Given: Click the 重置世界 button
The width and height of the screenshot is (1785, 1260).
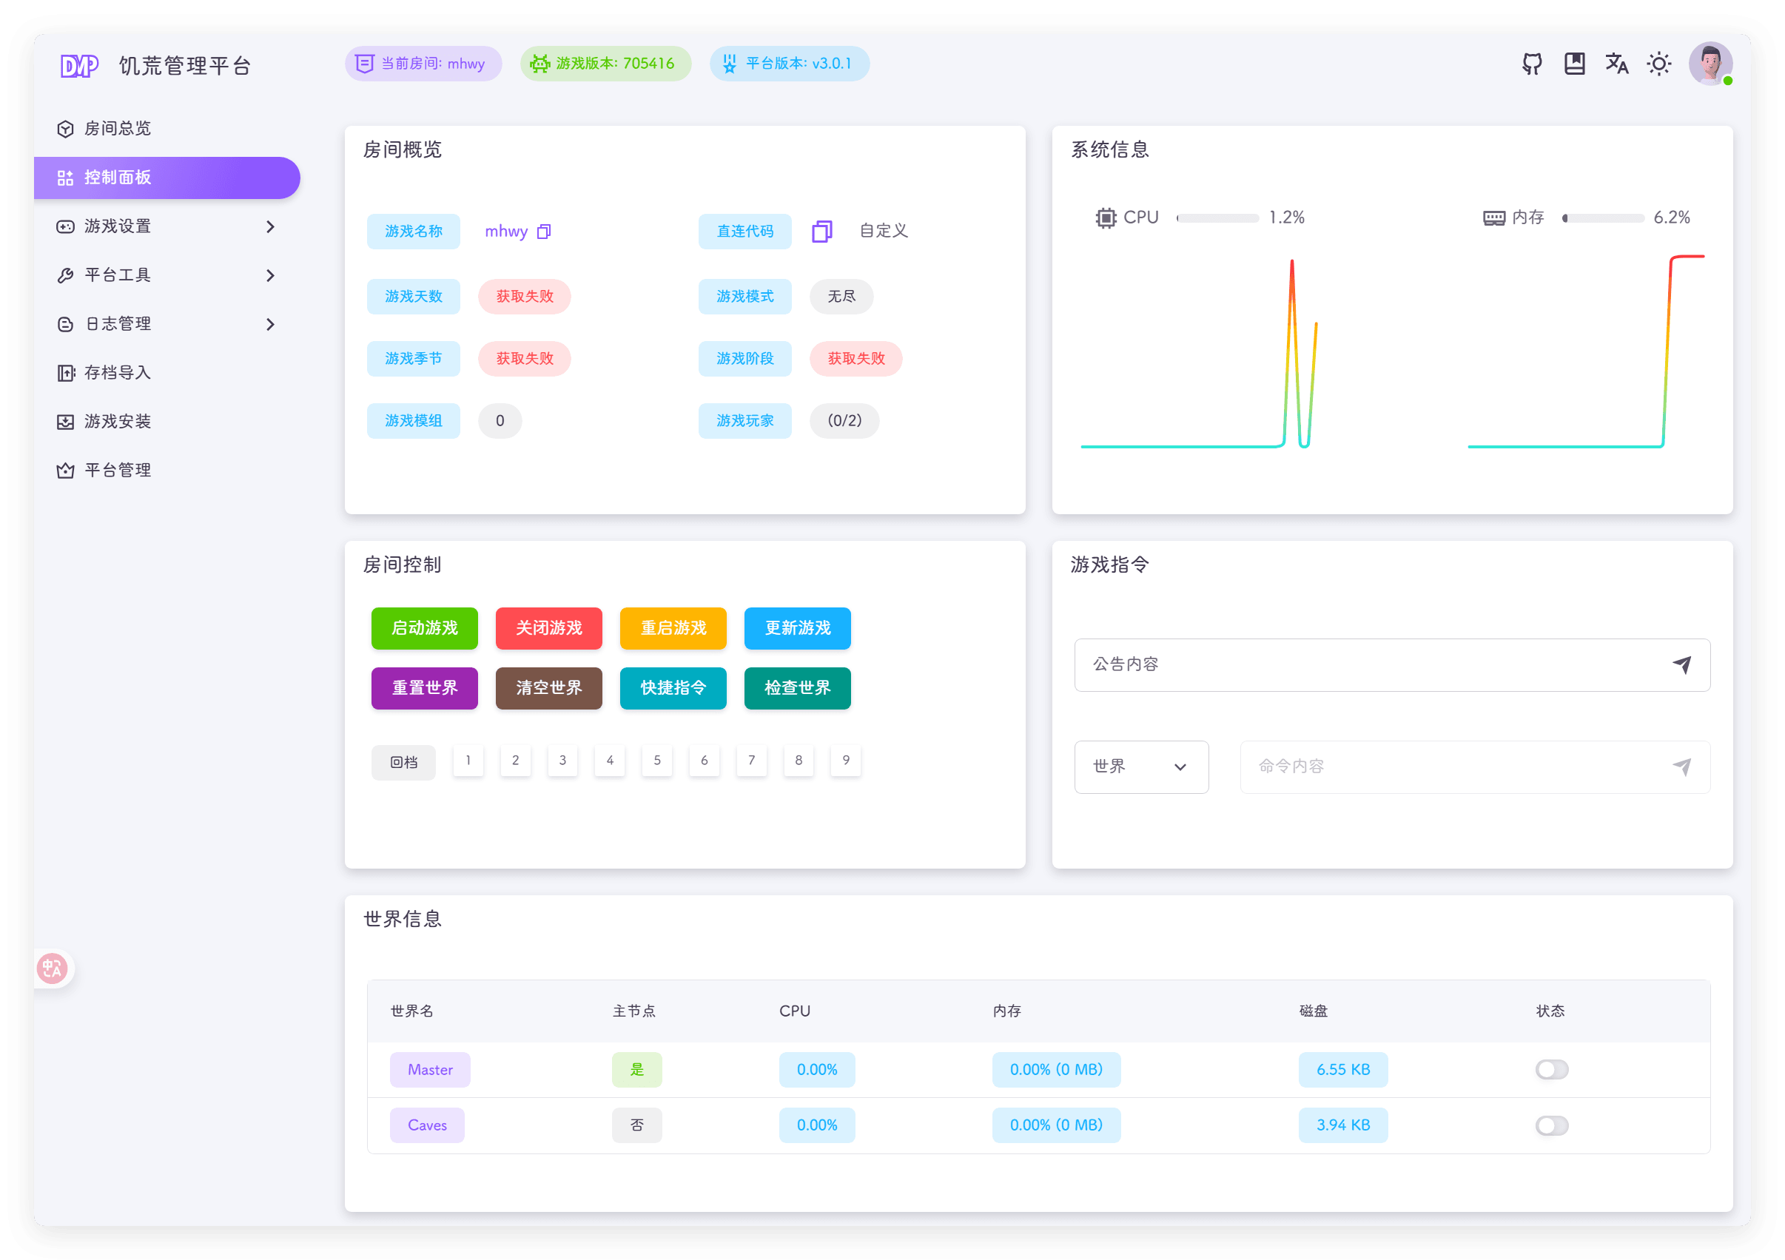Looking at the screenshot, I should 425,688.
